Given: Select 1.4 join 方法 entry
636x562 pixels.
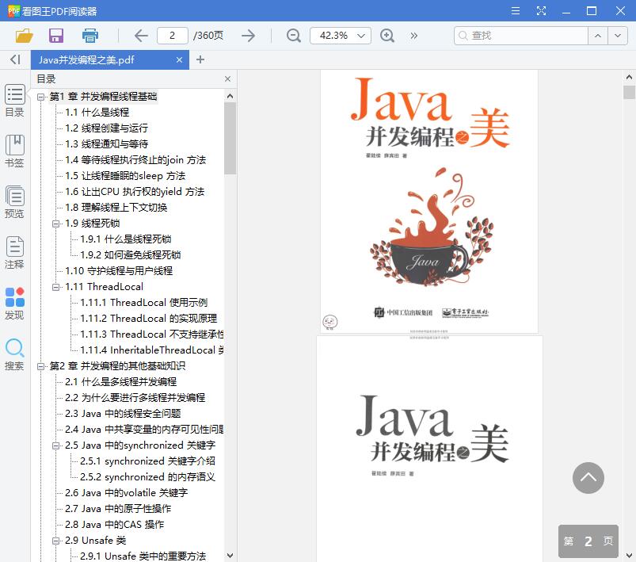Looking at the screenshot, I should click(x=135, y=159).
